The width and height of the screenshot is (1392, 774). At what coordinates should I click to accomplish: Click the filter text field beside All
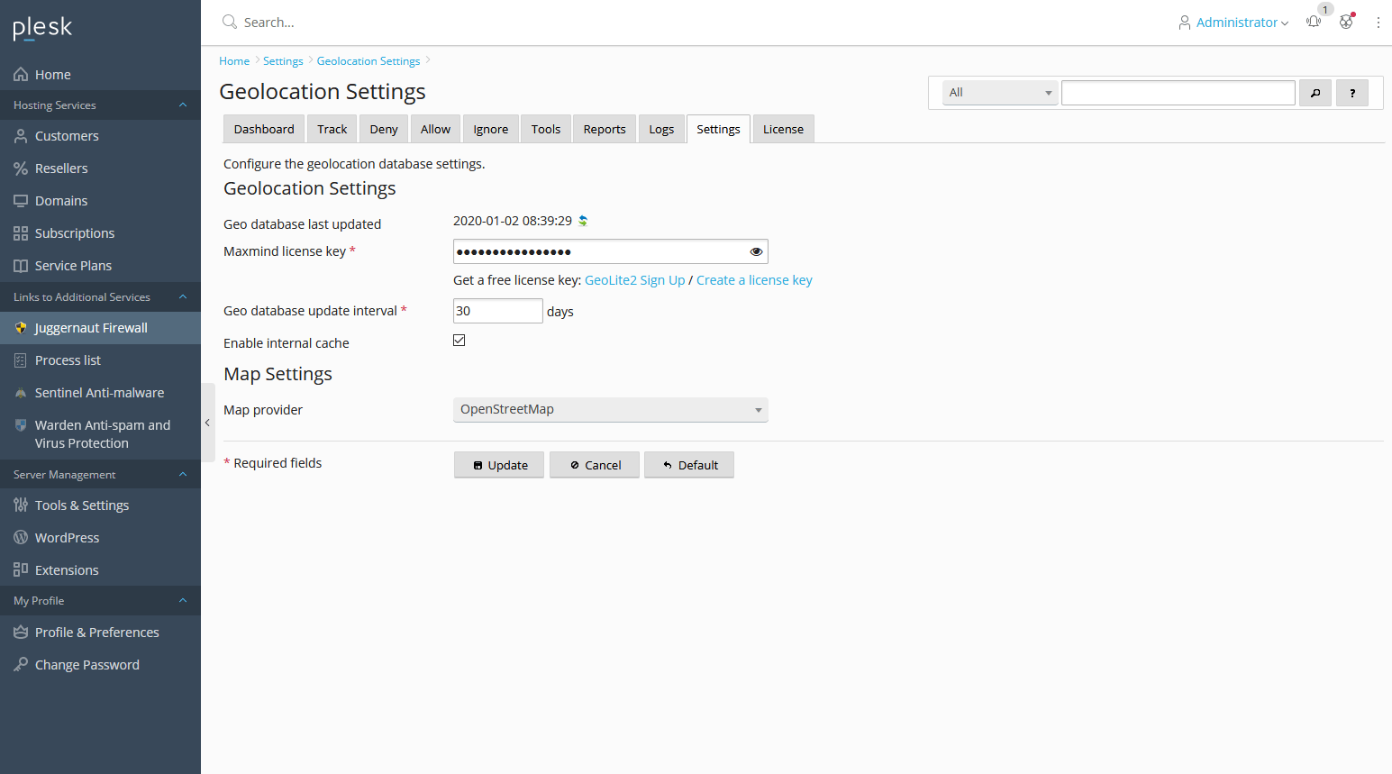[x=1178, y=93]
